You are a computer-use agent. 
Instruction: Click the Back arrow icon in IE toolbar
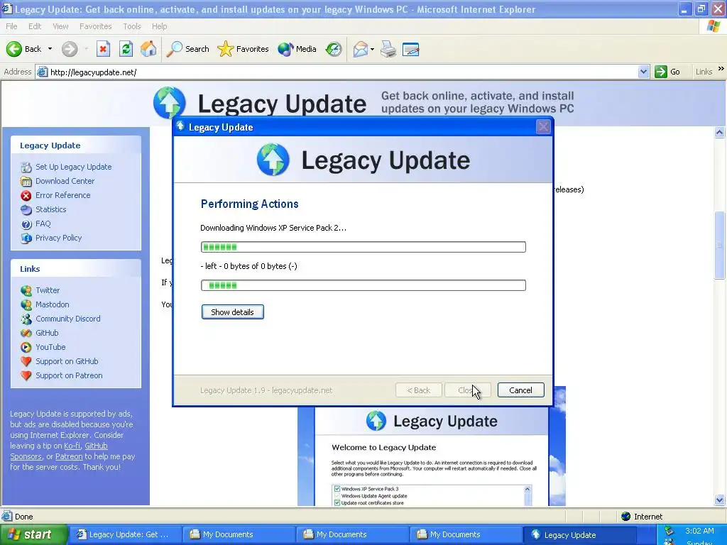[14, 49]
